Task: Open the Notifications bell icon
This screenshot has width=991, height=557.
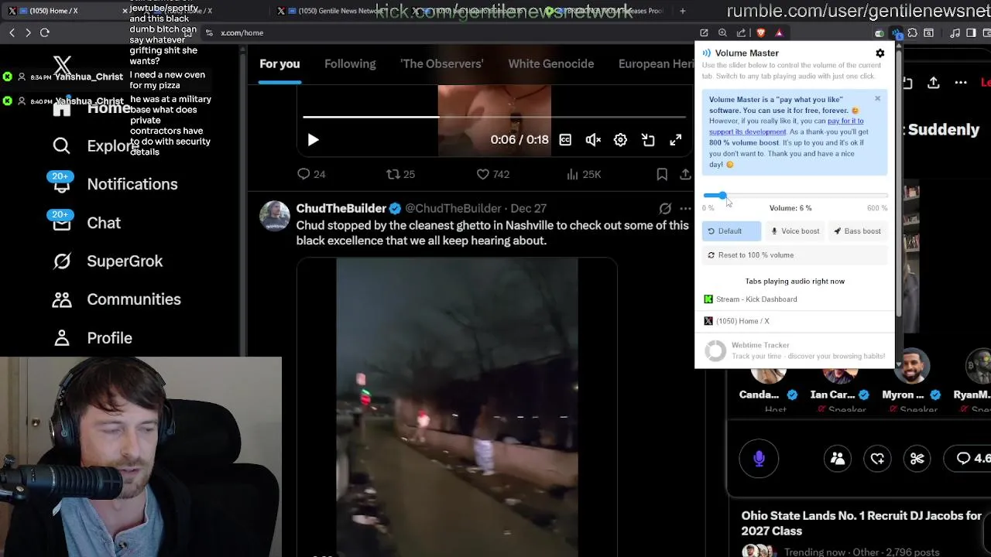Action: coord(61,184)
